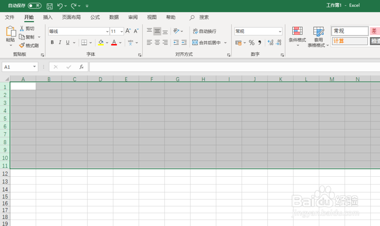
Task: Click the Copy button
Action: pos(27,37)
